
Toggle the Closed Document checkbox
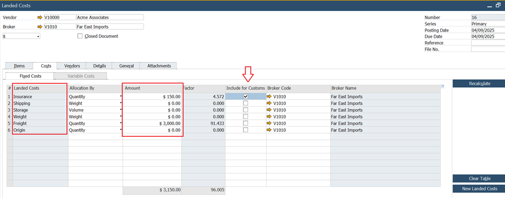tap(80, 36)
